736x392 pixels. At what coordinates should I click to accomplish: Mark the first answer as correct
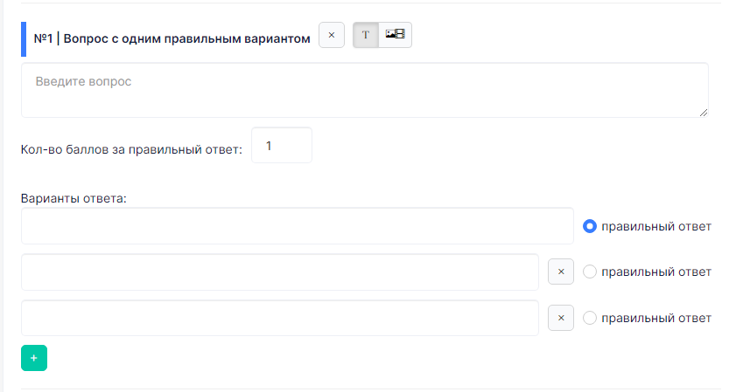click(x=590, y=227)
